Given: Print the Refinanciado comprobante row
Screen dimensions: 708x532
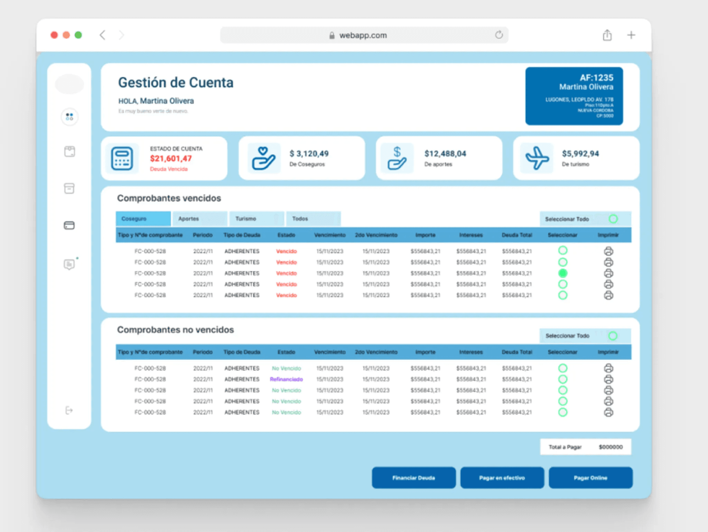Looking at the screenshot, I should click(x=608, y=379).
